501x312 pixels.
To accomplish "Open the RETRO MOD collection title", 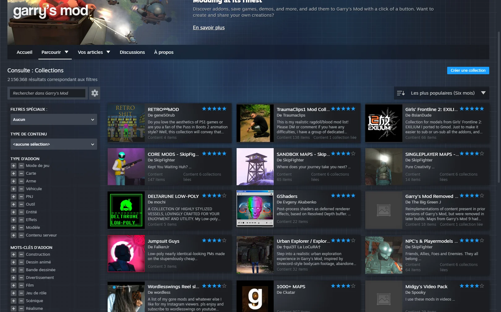I will pyautogui.click(x=163, y=109).
